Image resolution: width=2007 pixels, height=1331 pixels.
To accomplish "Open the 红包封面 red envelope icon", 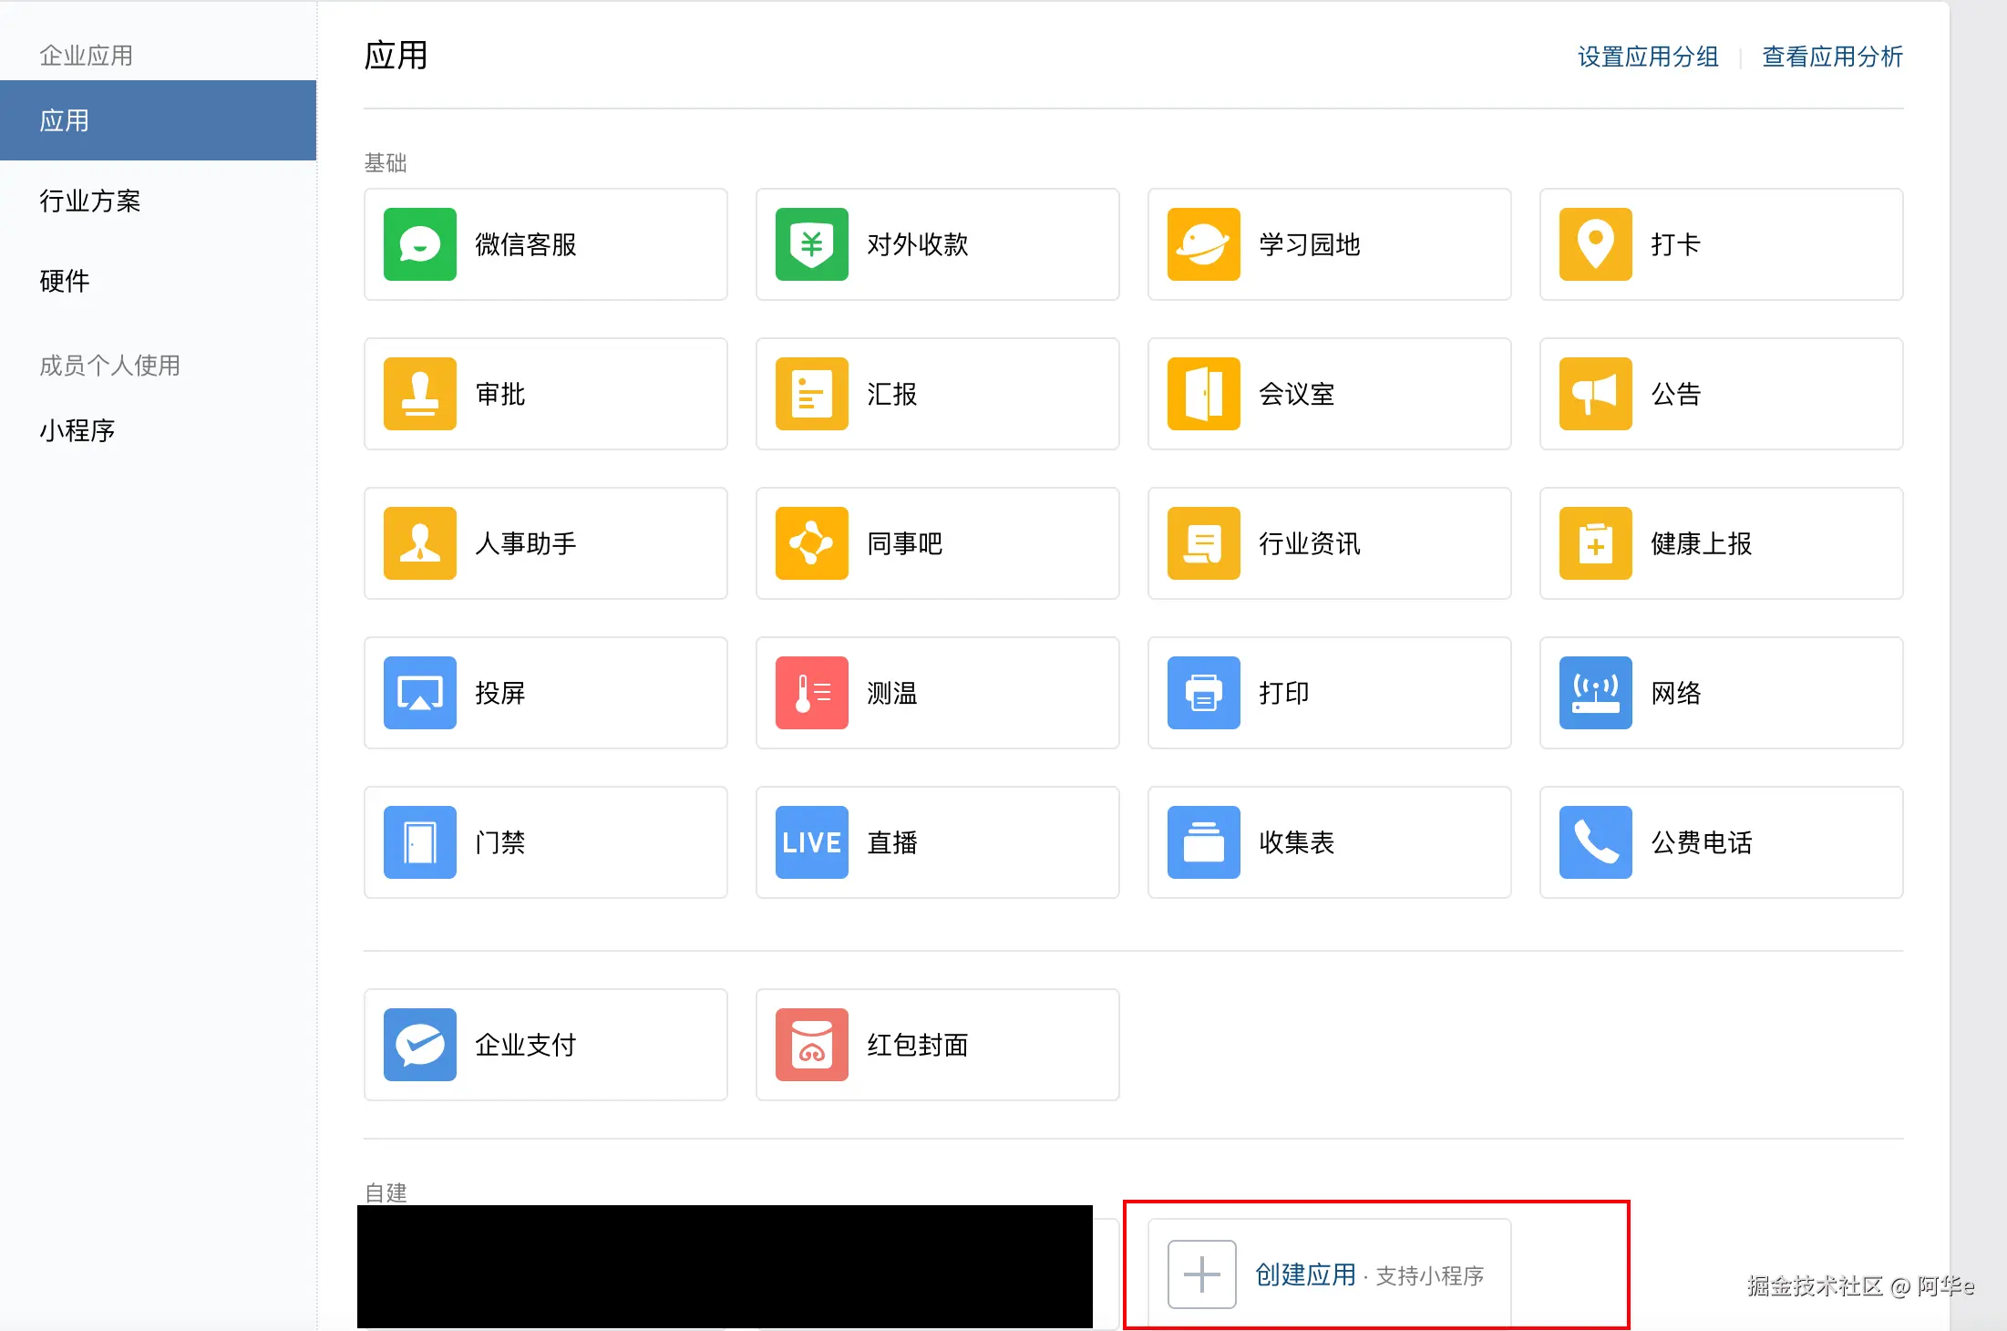I will point(811,1045).
